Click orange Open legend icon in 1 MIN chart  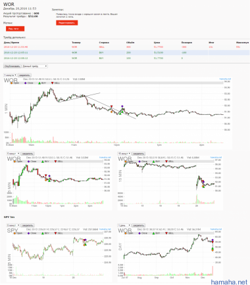[11, 83]
